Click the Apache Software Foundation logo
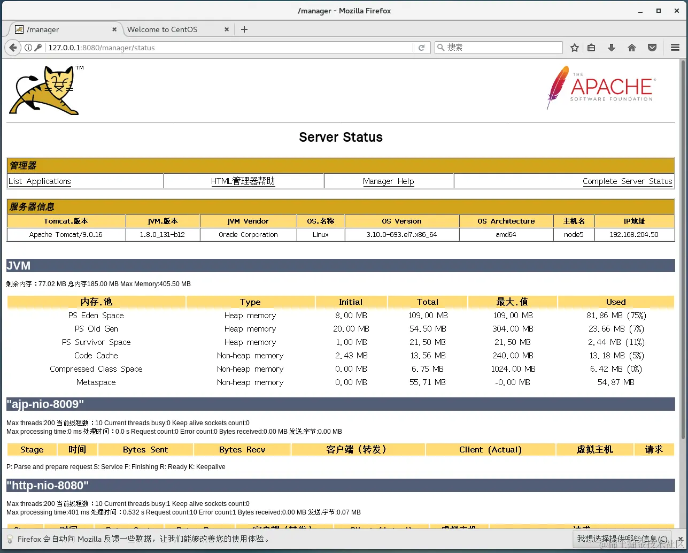This screenshot has height=553, width=688. click(601, 87)
